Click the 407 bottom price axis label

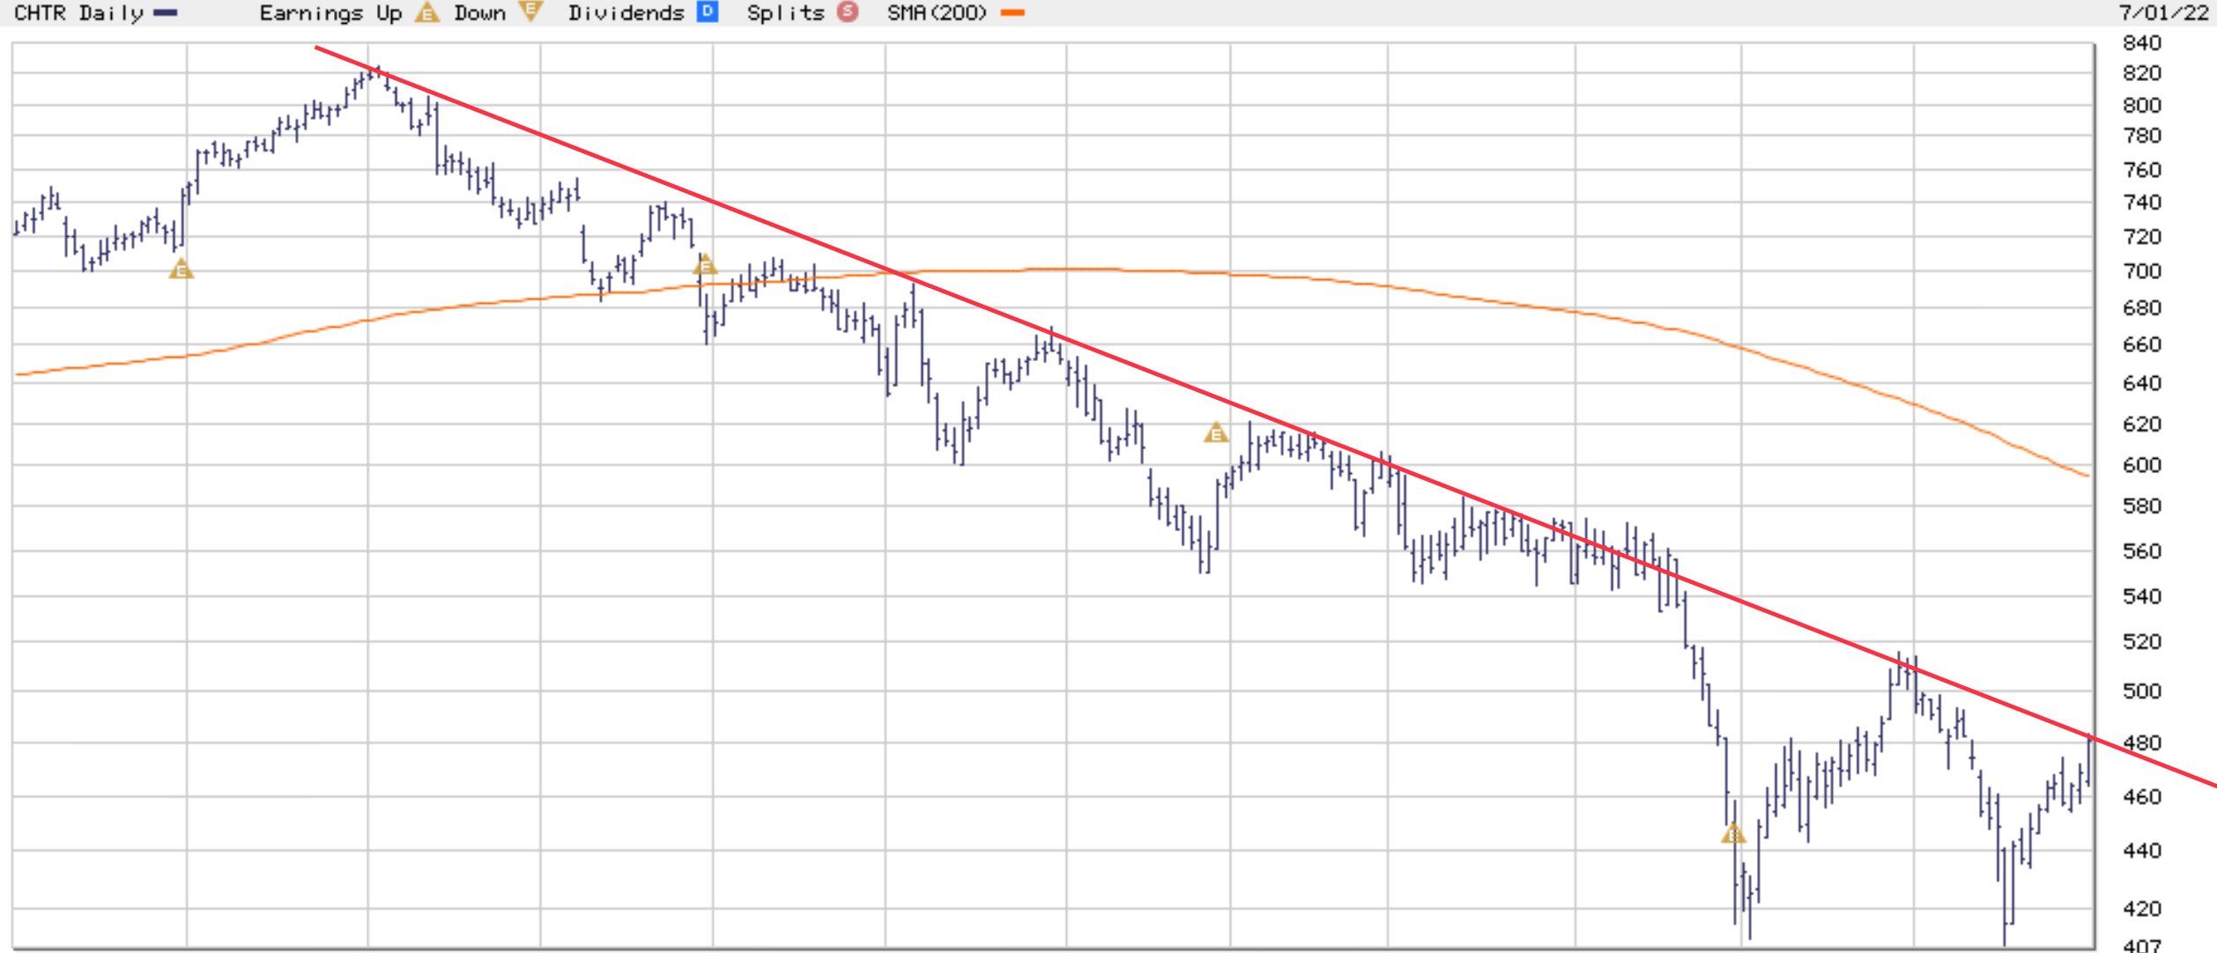(2141, 945)
